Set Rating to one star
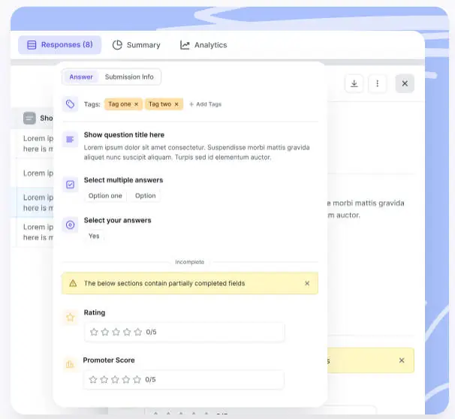The width and height of the screenshot is (455, 419). click(94, 332)
